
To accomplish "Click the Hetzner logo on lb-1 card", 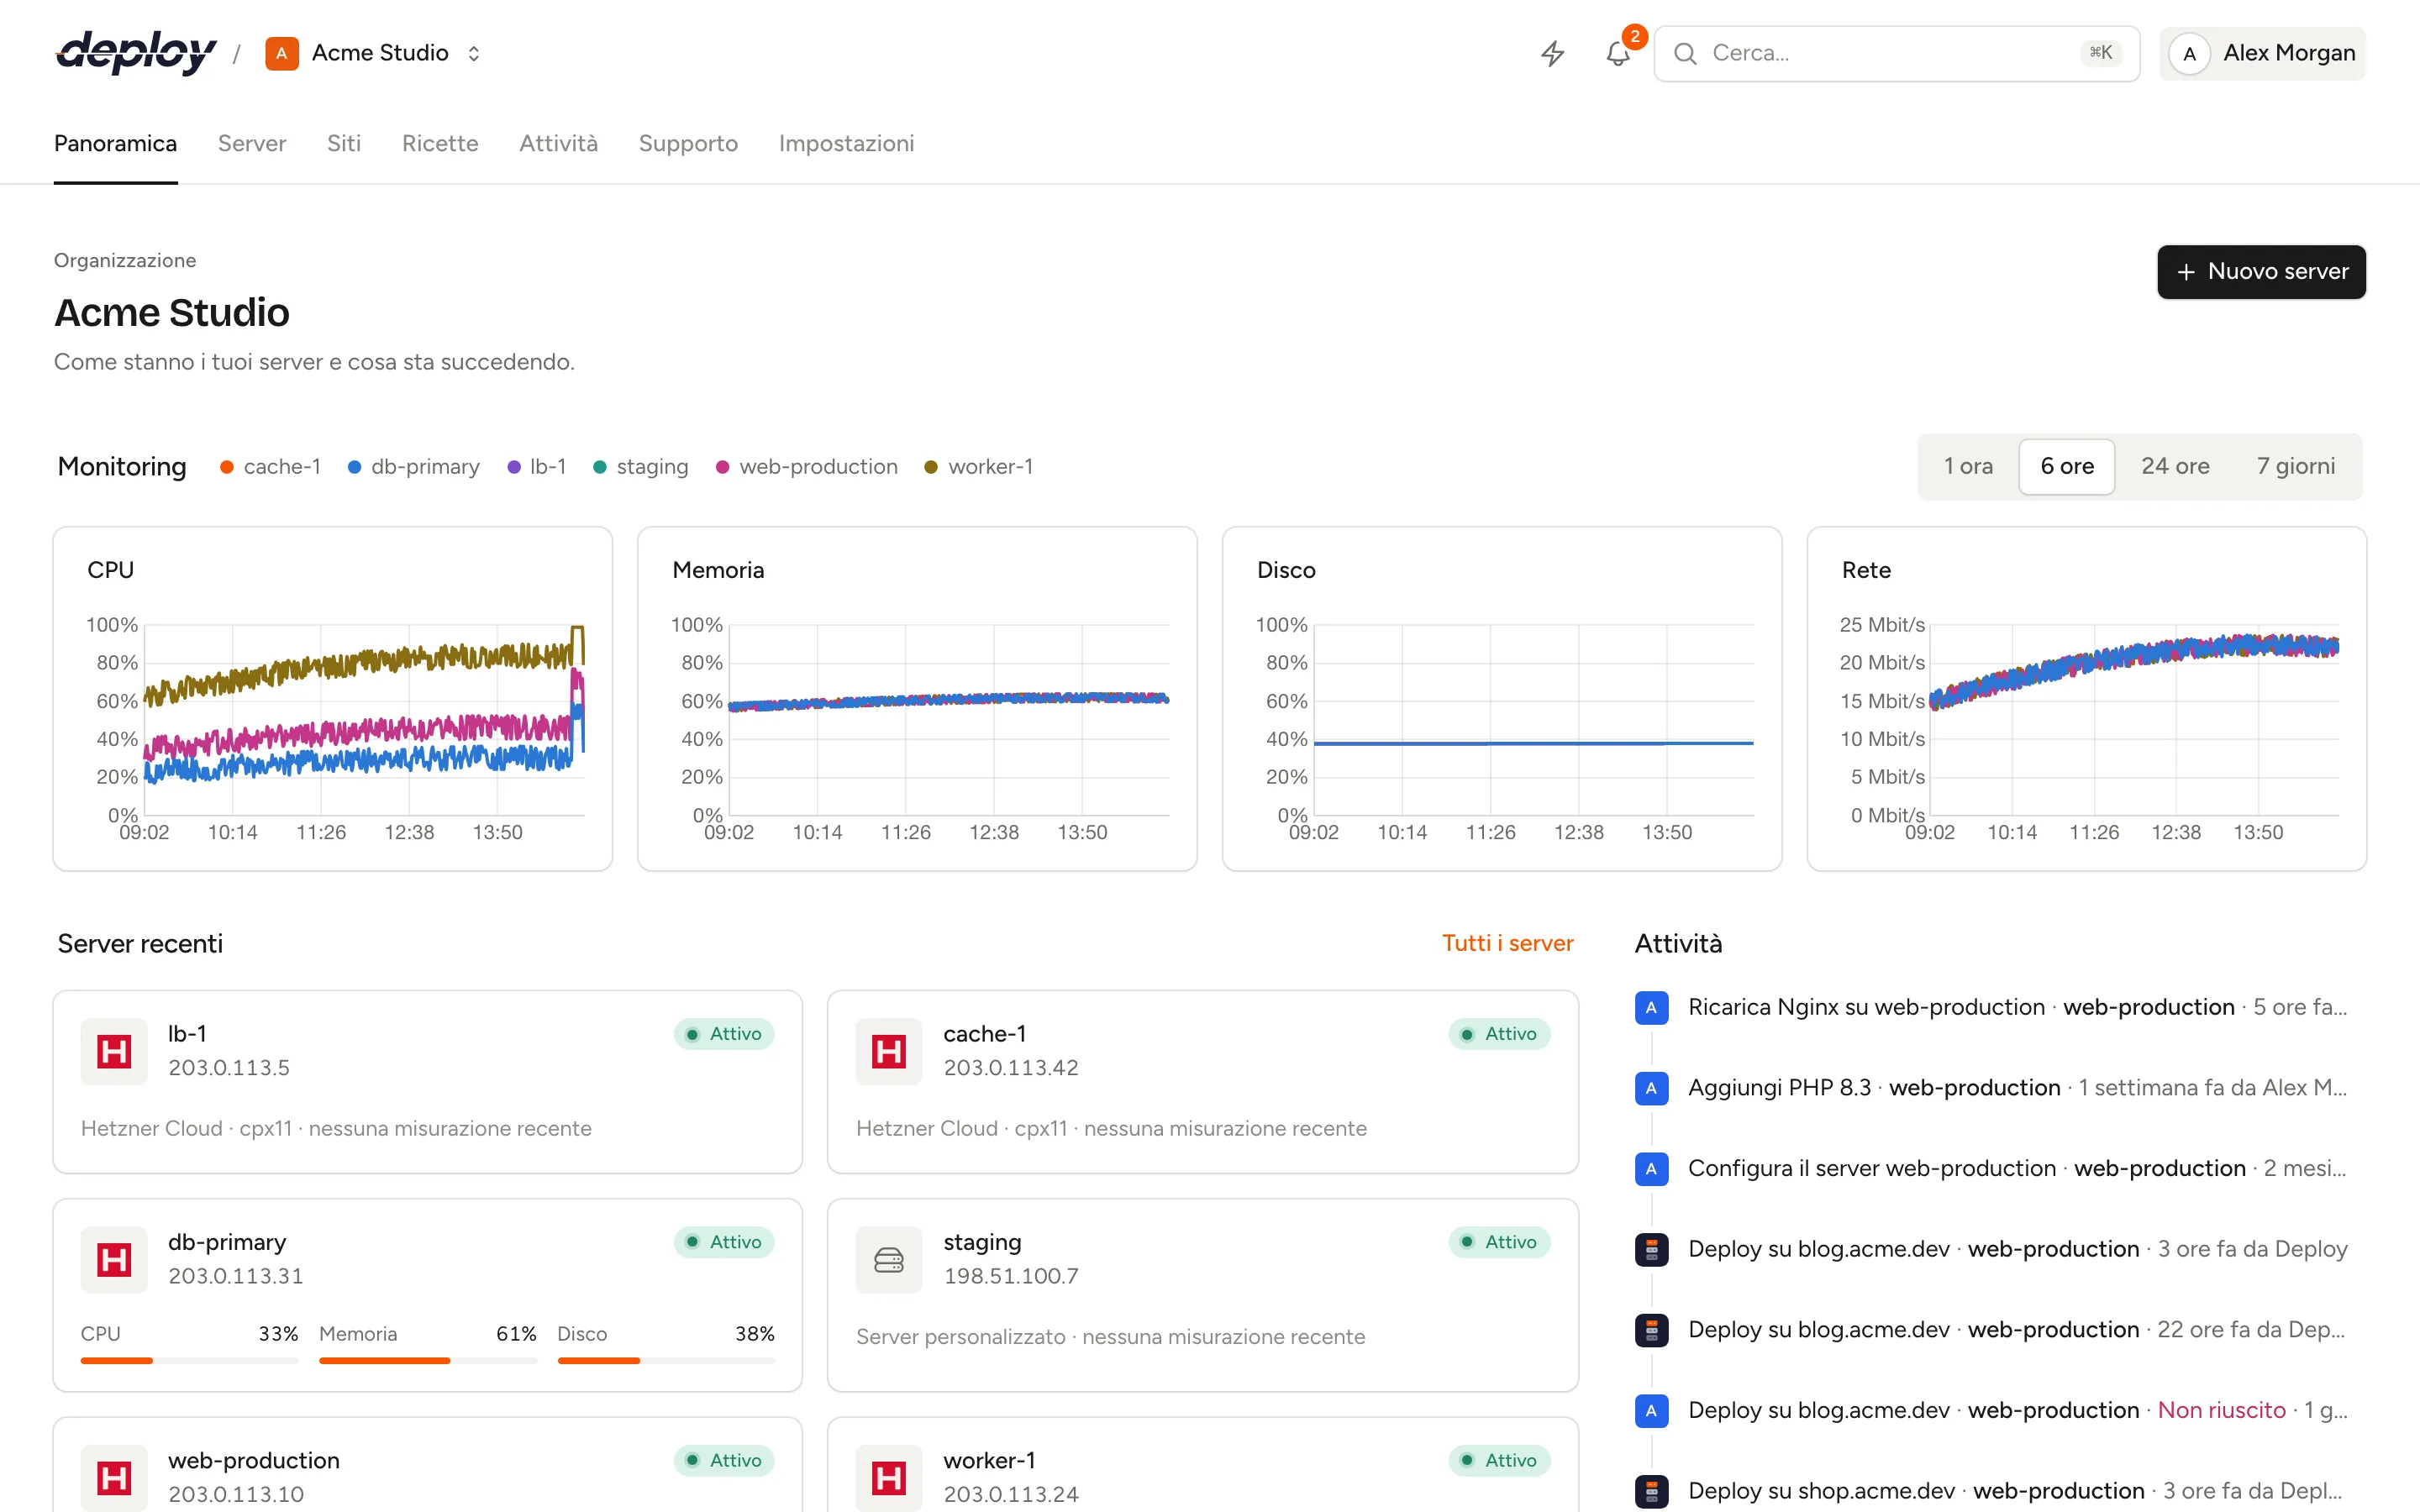I will pos(114,1051).
